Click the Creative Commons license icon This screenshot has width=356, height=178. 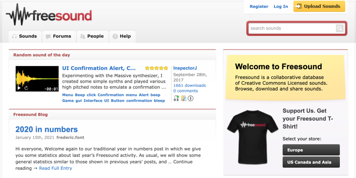pyautogui.click(x=191, y=98)
